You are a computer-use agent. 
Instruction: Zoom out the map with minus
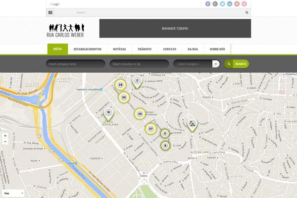(5, 142)
